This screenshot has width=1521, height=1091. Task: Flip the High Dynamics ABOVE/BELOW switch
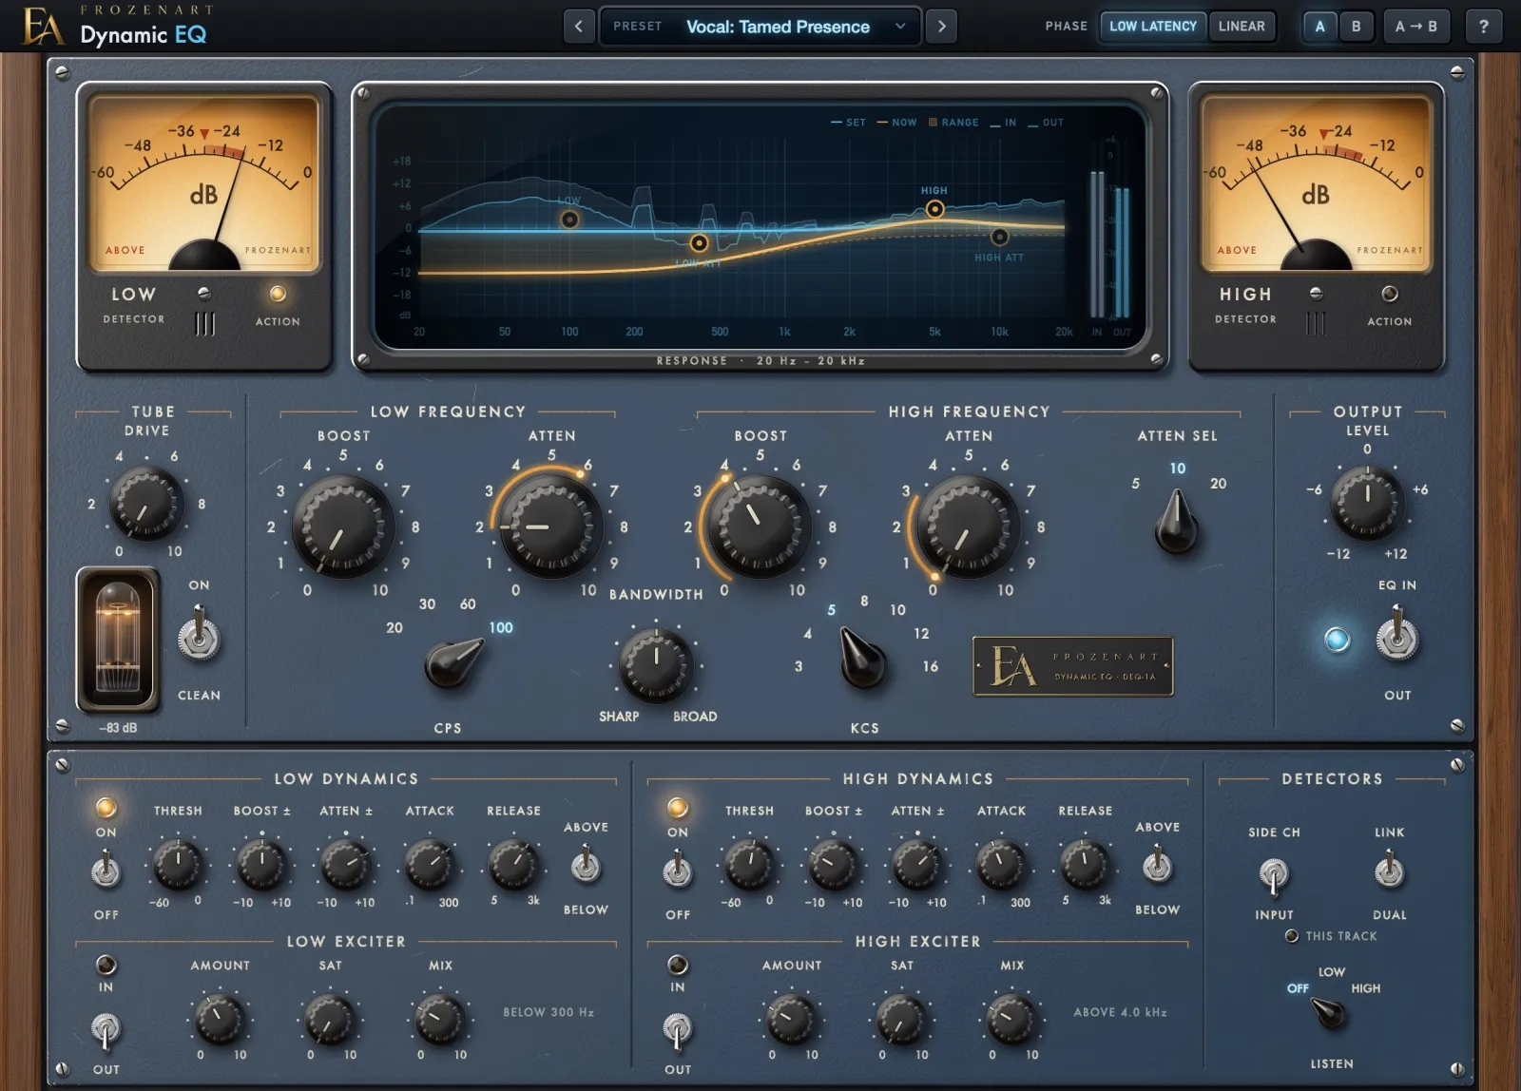pos(1157,865)
